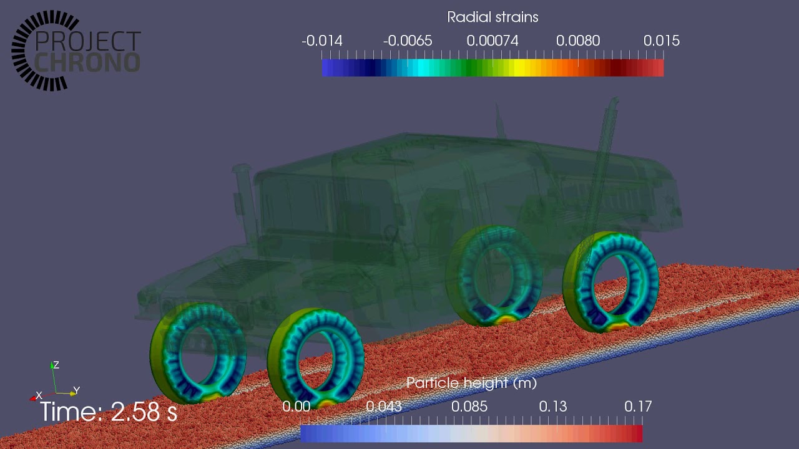Click the Particle height color bar
The width and height of the screenshot is (799, 449).
pos(471,433)
